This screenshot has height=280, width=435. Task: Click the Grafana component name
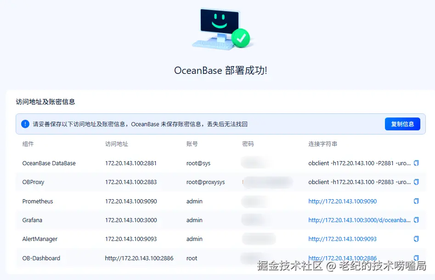coord(32,220)
